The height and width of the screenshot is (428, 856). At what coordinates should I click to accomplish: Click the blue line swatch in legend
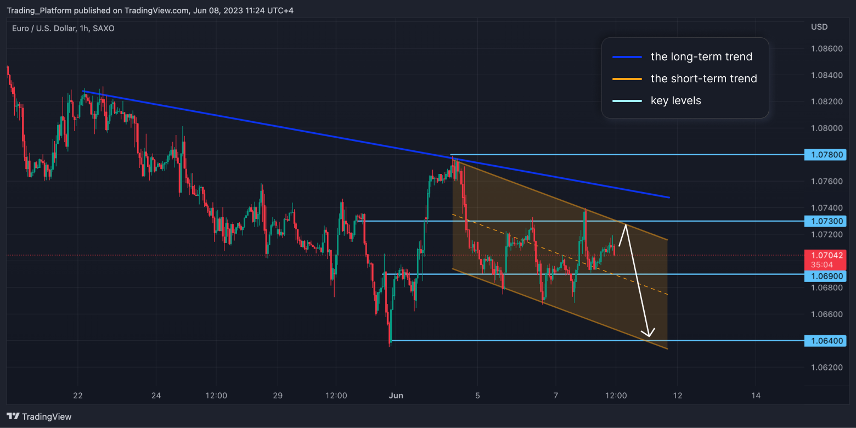click(x=627, y=57)
